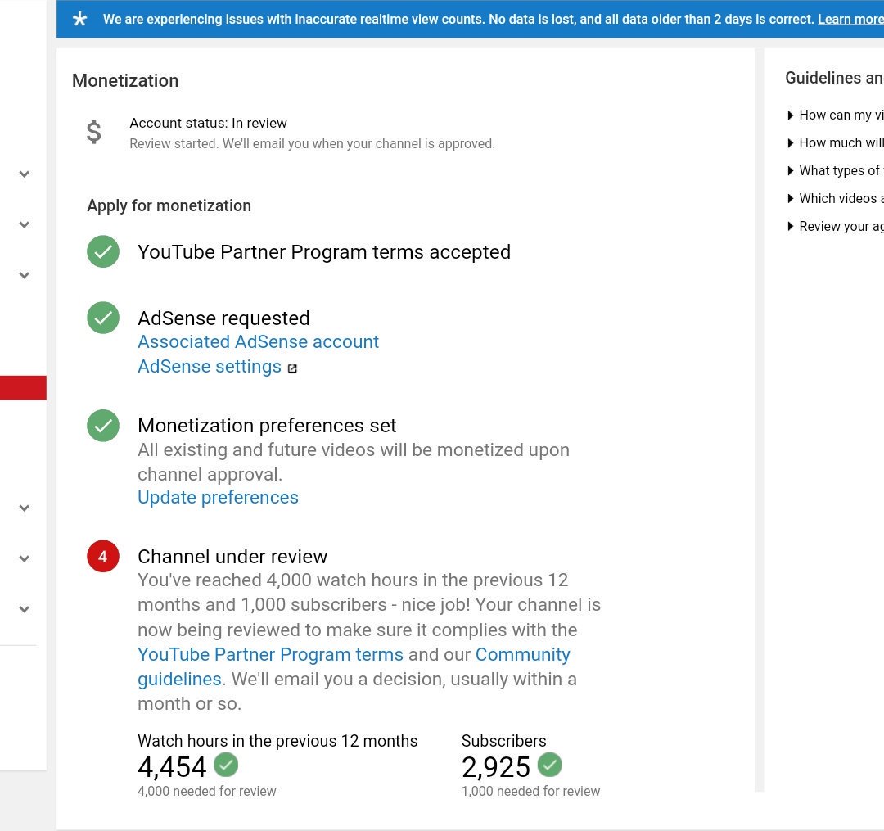Click green check next to 2,925 subscribers
This screenshot has width=884, height=831.
550,765
